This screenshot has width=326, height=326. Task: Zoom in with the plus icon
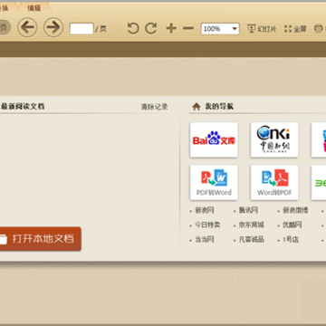tap(171, 28)
